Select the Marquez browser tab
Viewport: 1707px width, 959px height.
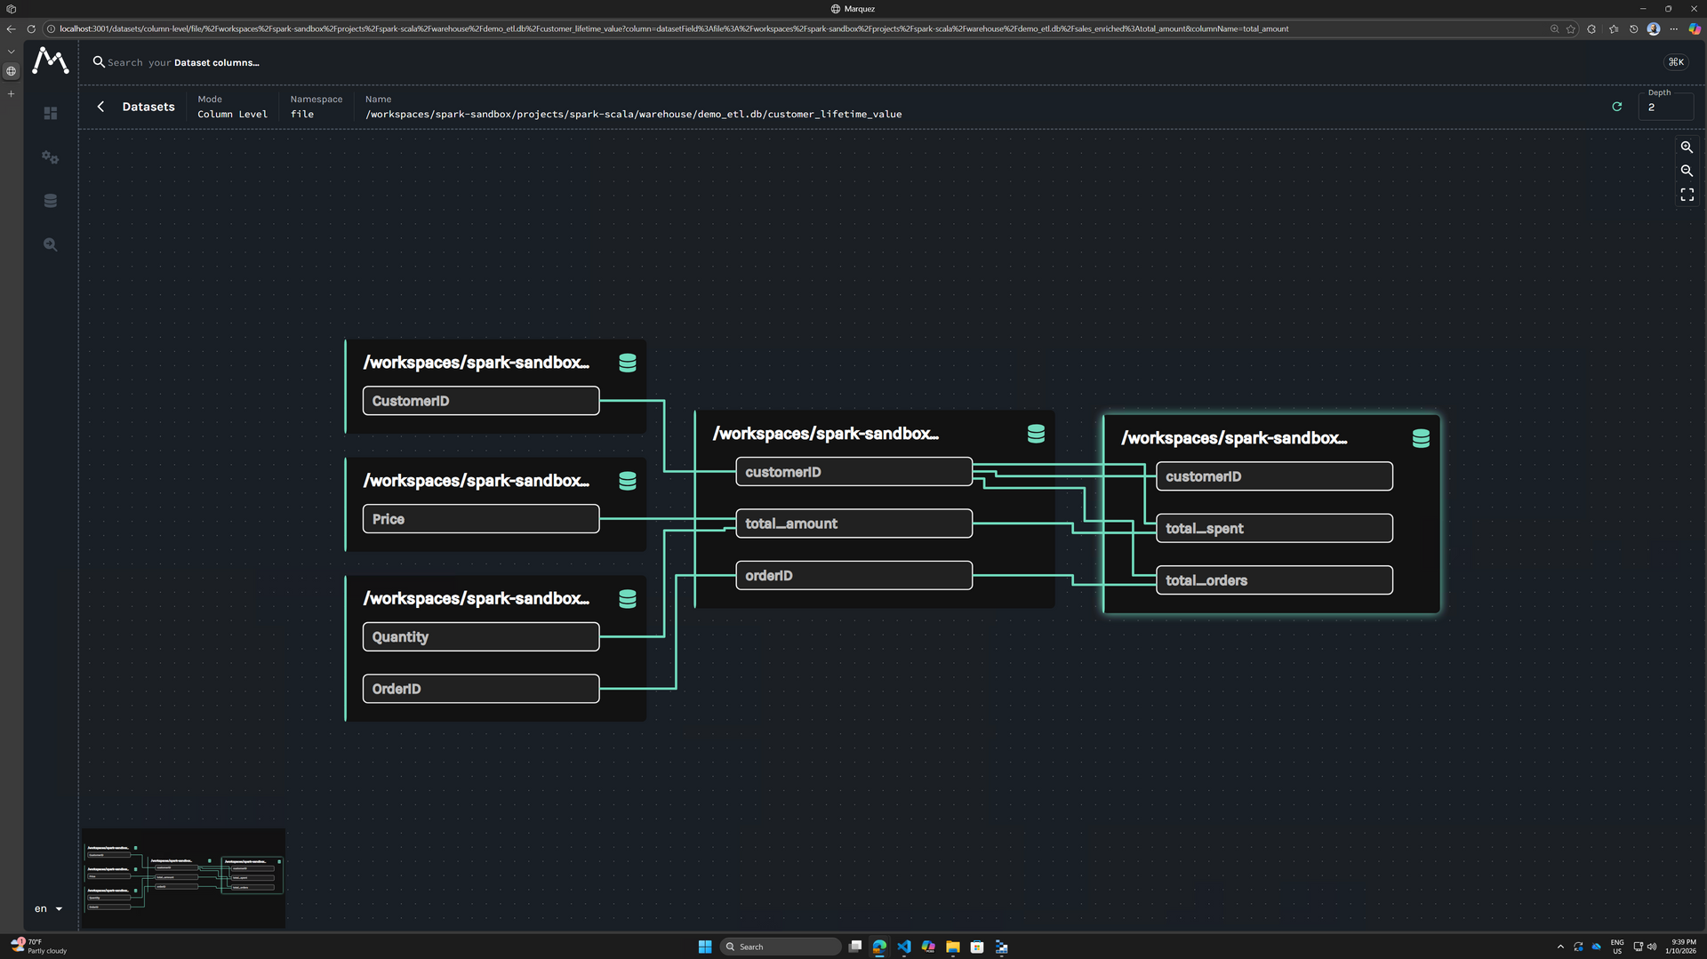pyautogui.click(x=854, y=8)
